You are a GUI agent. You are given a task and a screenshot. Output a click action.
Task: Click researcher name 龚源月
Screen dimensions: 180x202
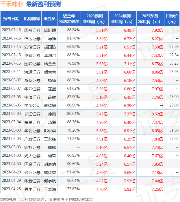[50, 55]
